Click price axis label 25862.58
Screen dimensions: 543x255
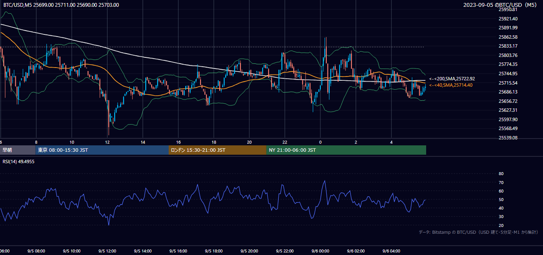(508, 37)
